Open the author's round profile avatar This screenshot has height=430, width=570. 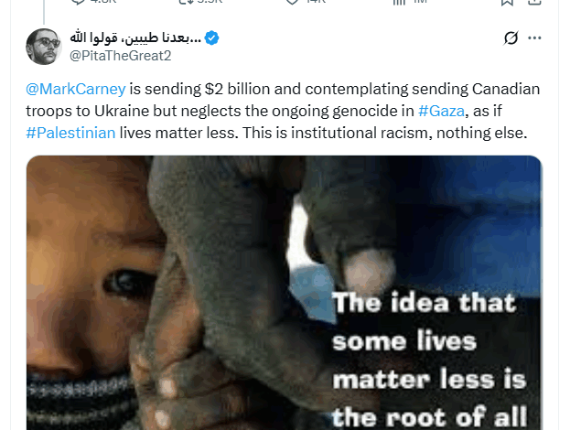(44, 47)
